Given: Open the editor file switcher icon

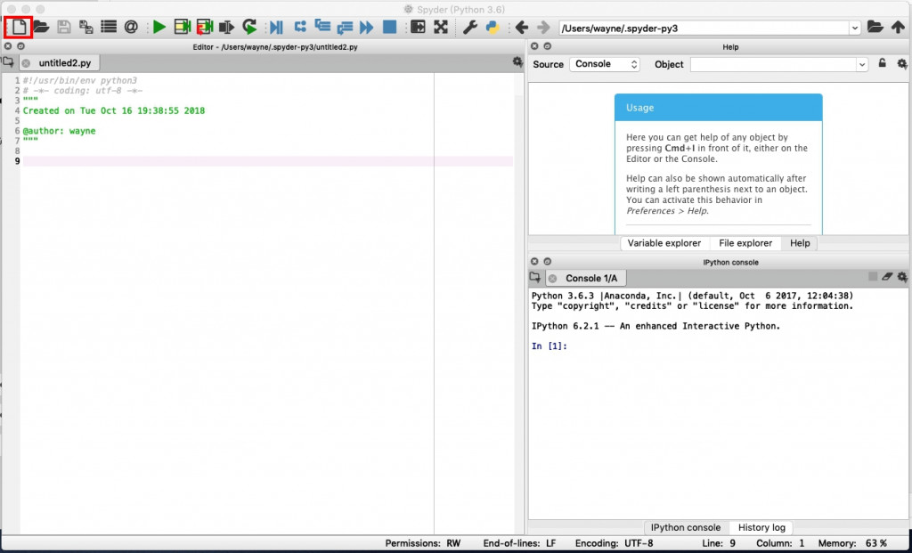Looking at the screenshot, I should tap(8, 61).
